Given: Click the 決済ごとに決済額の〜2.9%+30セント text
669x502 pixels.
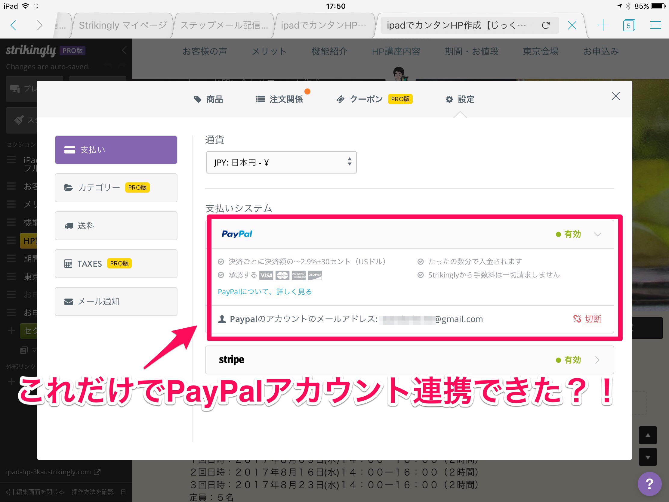Looking at the screenshot, I should tap(307, 262).
